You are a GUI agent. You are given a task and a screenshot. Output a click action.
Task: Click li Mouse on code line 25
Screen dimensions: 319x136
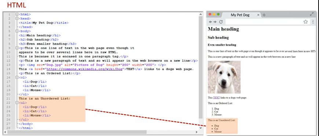[x=37, y=116]
